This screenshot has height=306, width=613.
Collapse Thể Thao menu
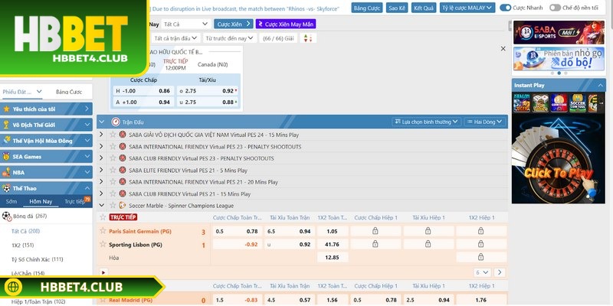coord(46,188)
